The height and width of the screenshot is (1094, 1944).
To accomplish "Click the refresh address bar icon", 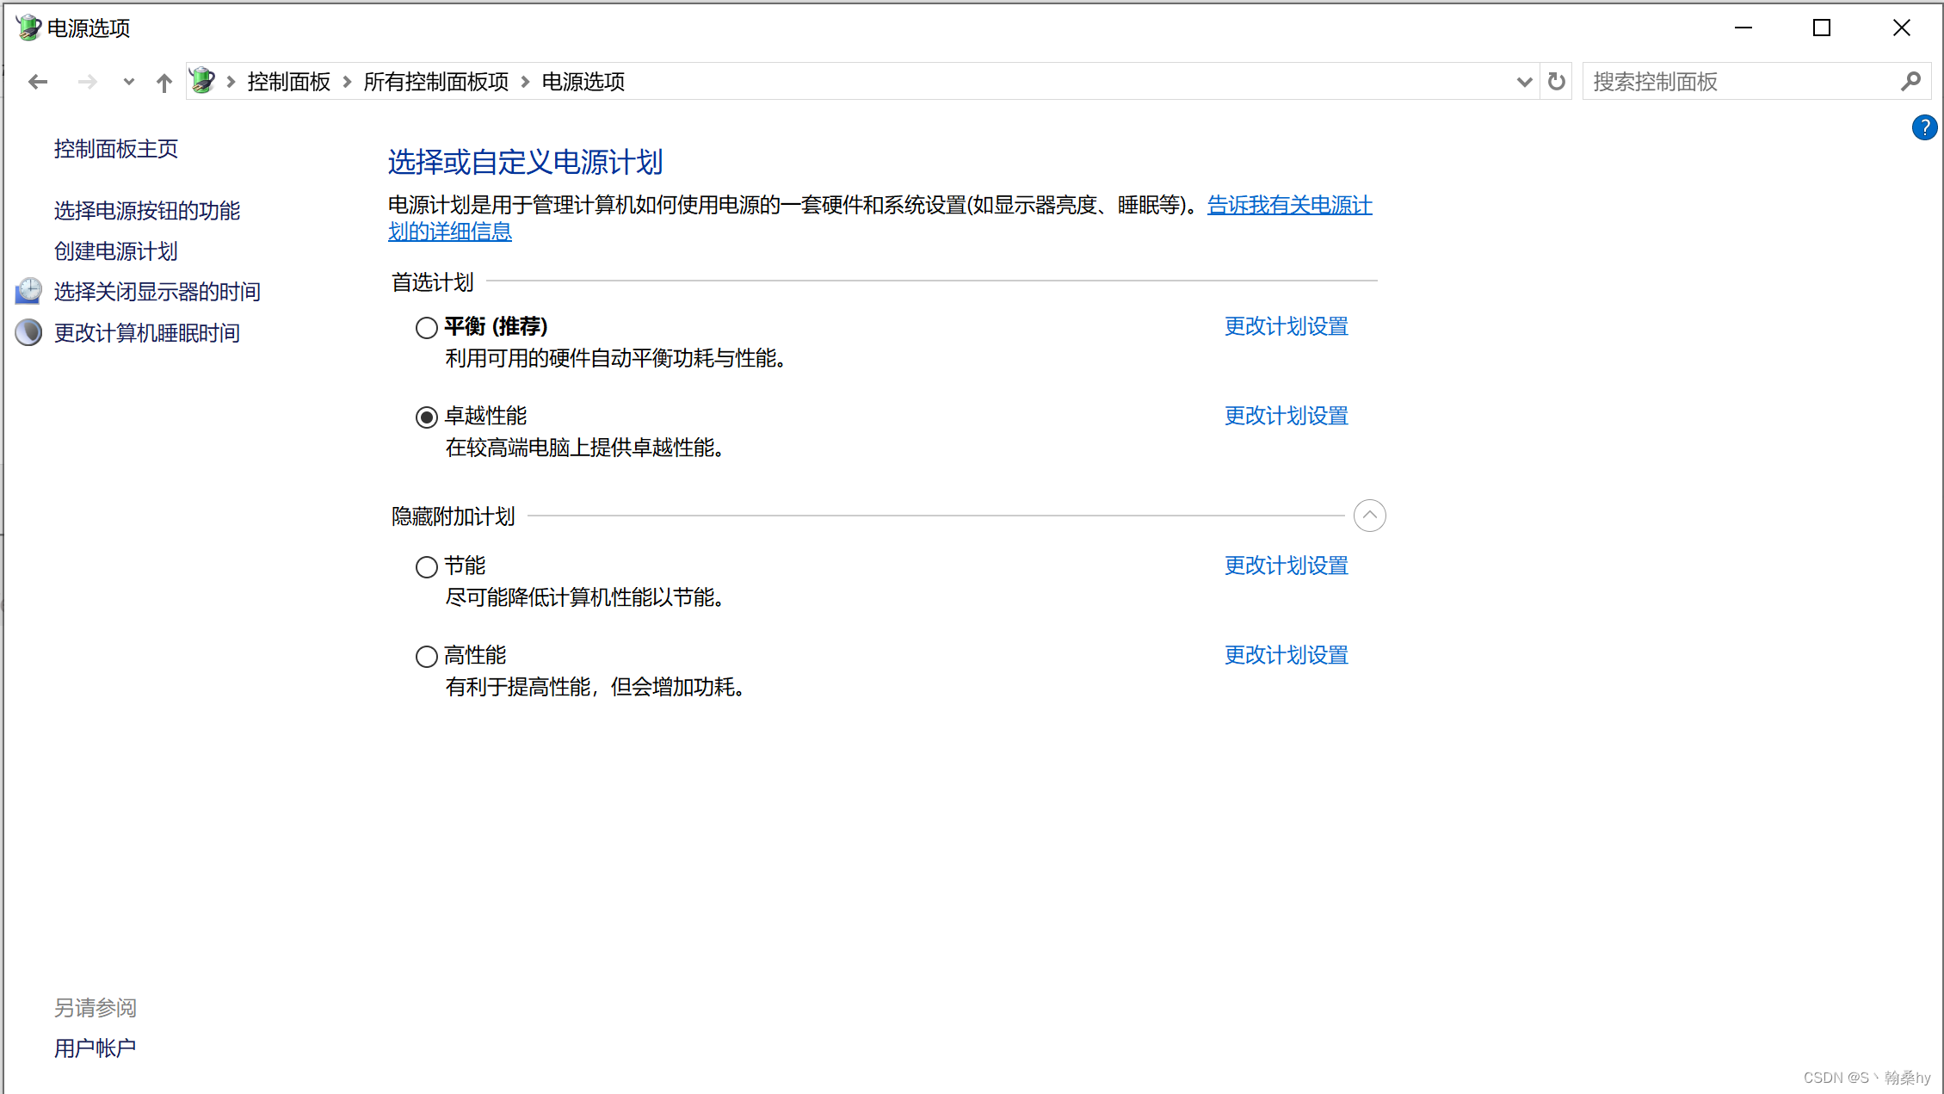I will pyautogui.click(x=1556, y=82).
